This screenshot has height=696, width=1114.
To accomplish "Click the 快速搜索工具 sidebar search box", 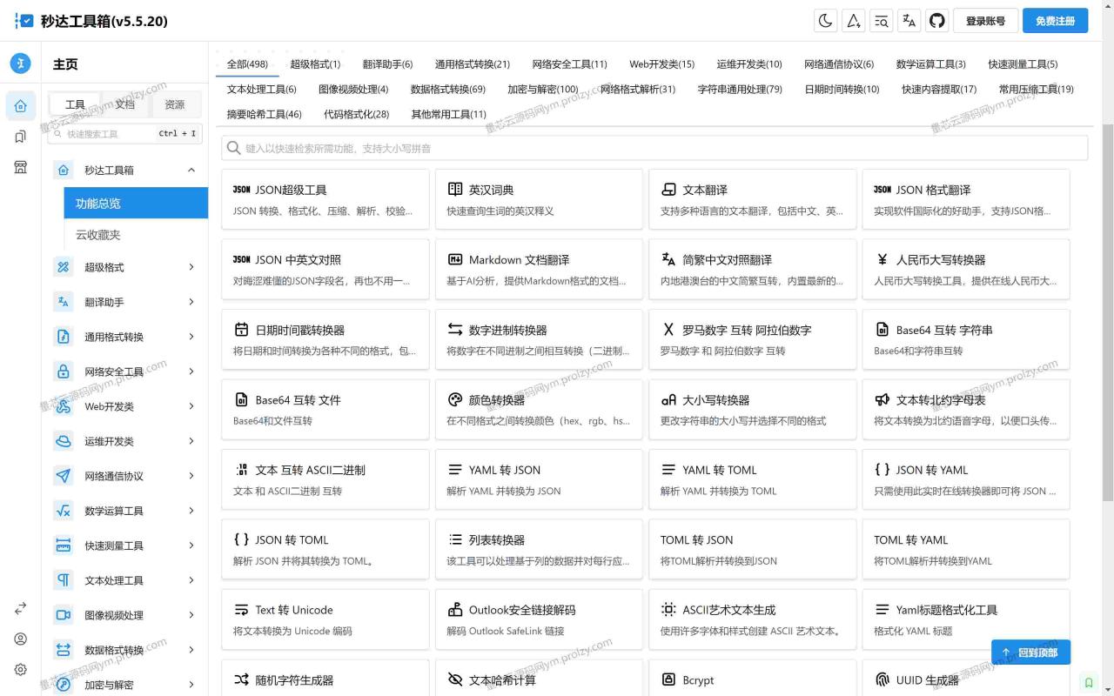I will [125, 134].
